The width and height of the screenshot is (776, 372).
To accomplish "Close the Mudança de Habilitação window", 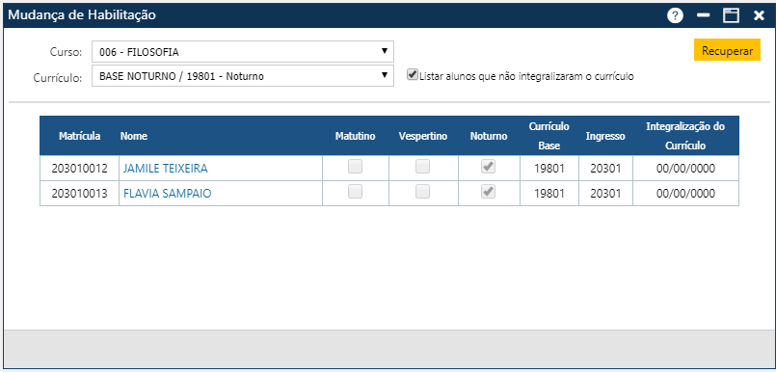I will coord(759,15).
